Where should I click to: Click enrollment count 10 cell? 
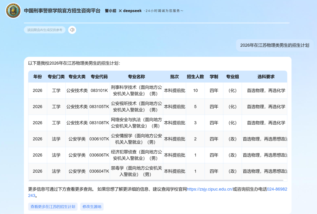pos(195,91)
